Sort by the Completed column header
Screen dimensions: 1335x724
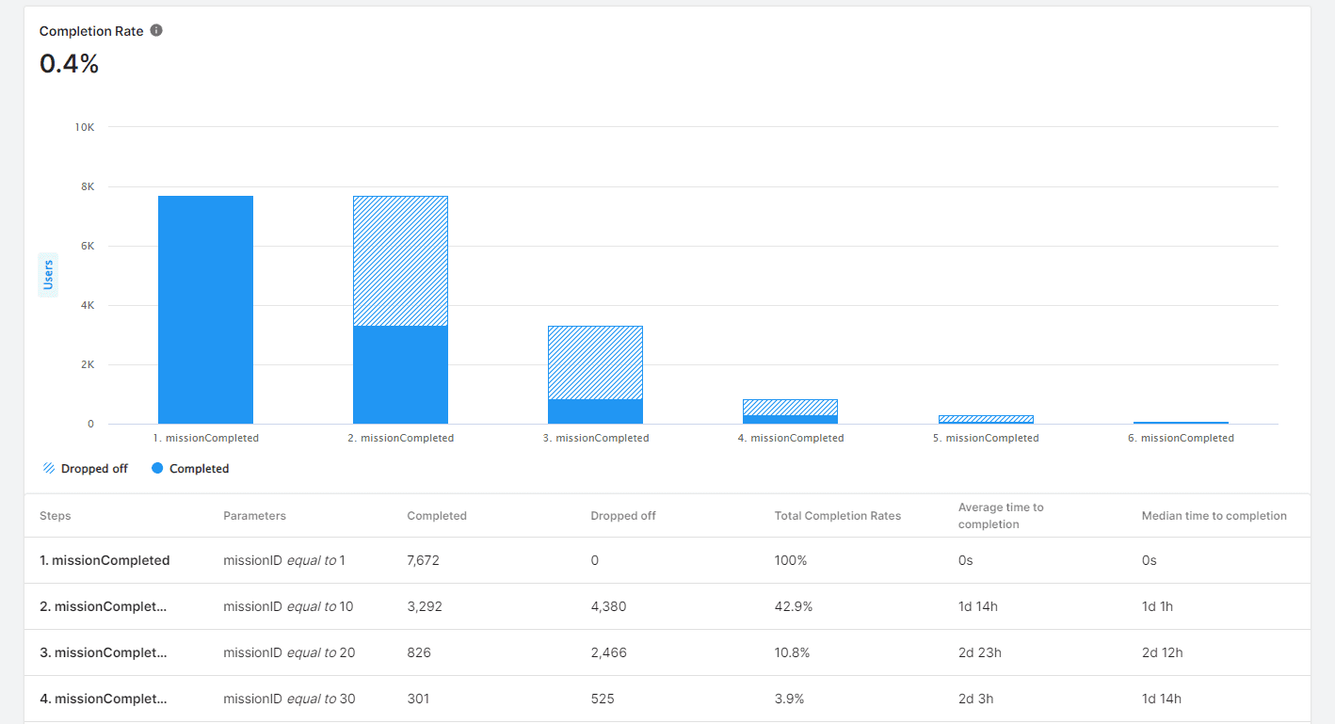click(436, 515)
